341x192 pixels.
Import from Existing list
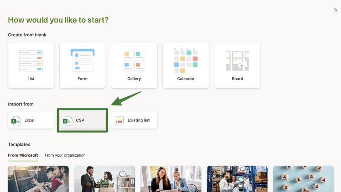[x=134, y=120]
